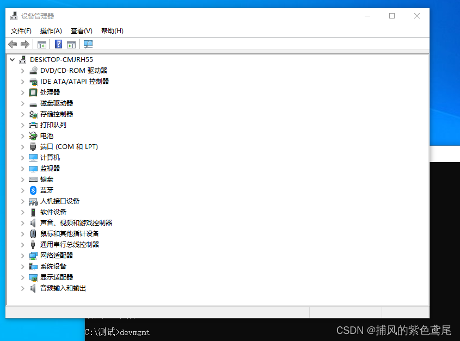Minimize the 设备管理器 window

(x=367, y=16)
